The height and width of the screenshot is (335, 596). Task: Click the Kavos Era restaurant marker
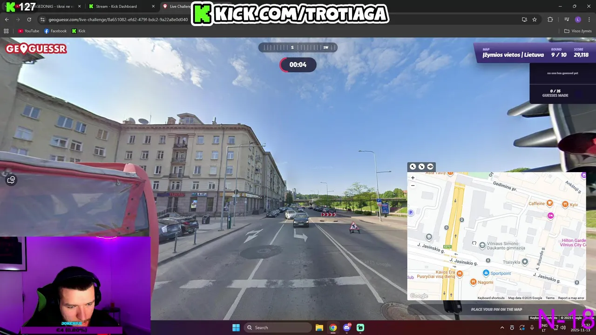click(460, 274)
